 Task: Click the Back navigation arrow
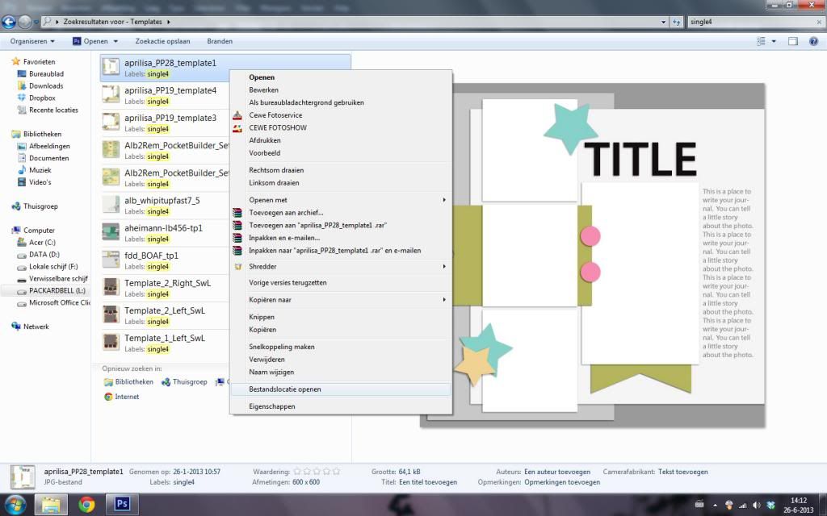click(x=8, y=22)
